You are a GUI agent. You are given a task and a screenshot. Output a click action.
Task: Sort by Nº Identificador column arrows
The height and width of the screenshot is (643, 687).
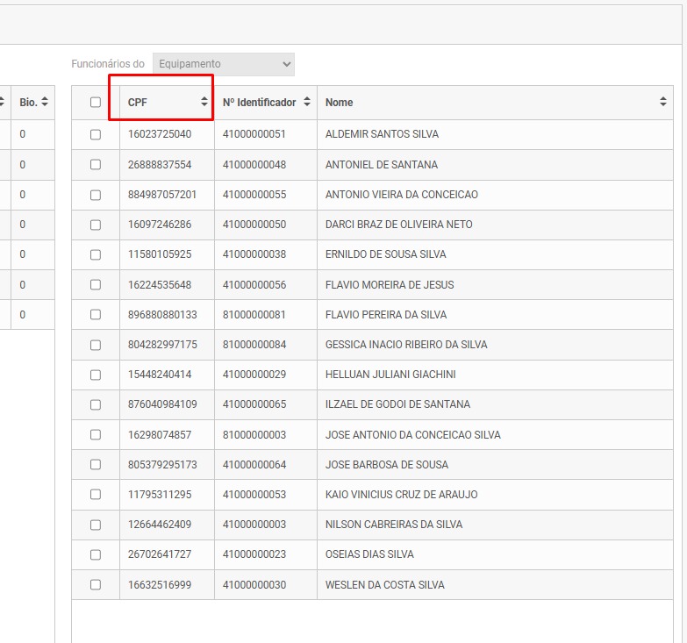pyautogui.click(x=307, y=103)
